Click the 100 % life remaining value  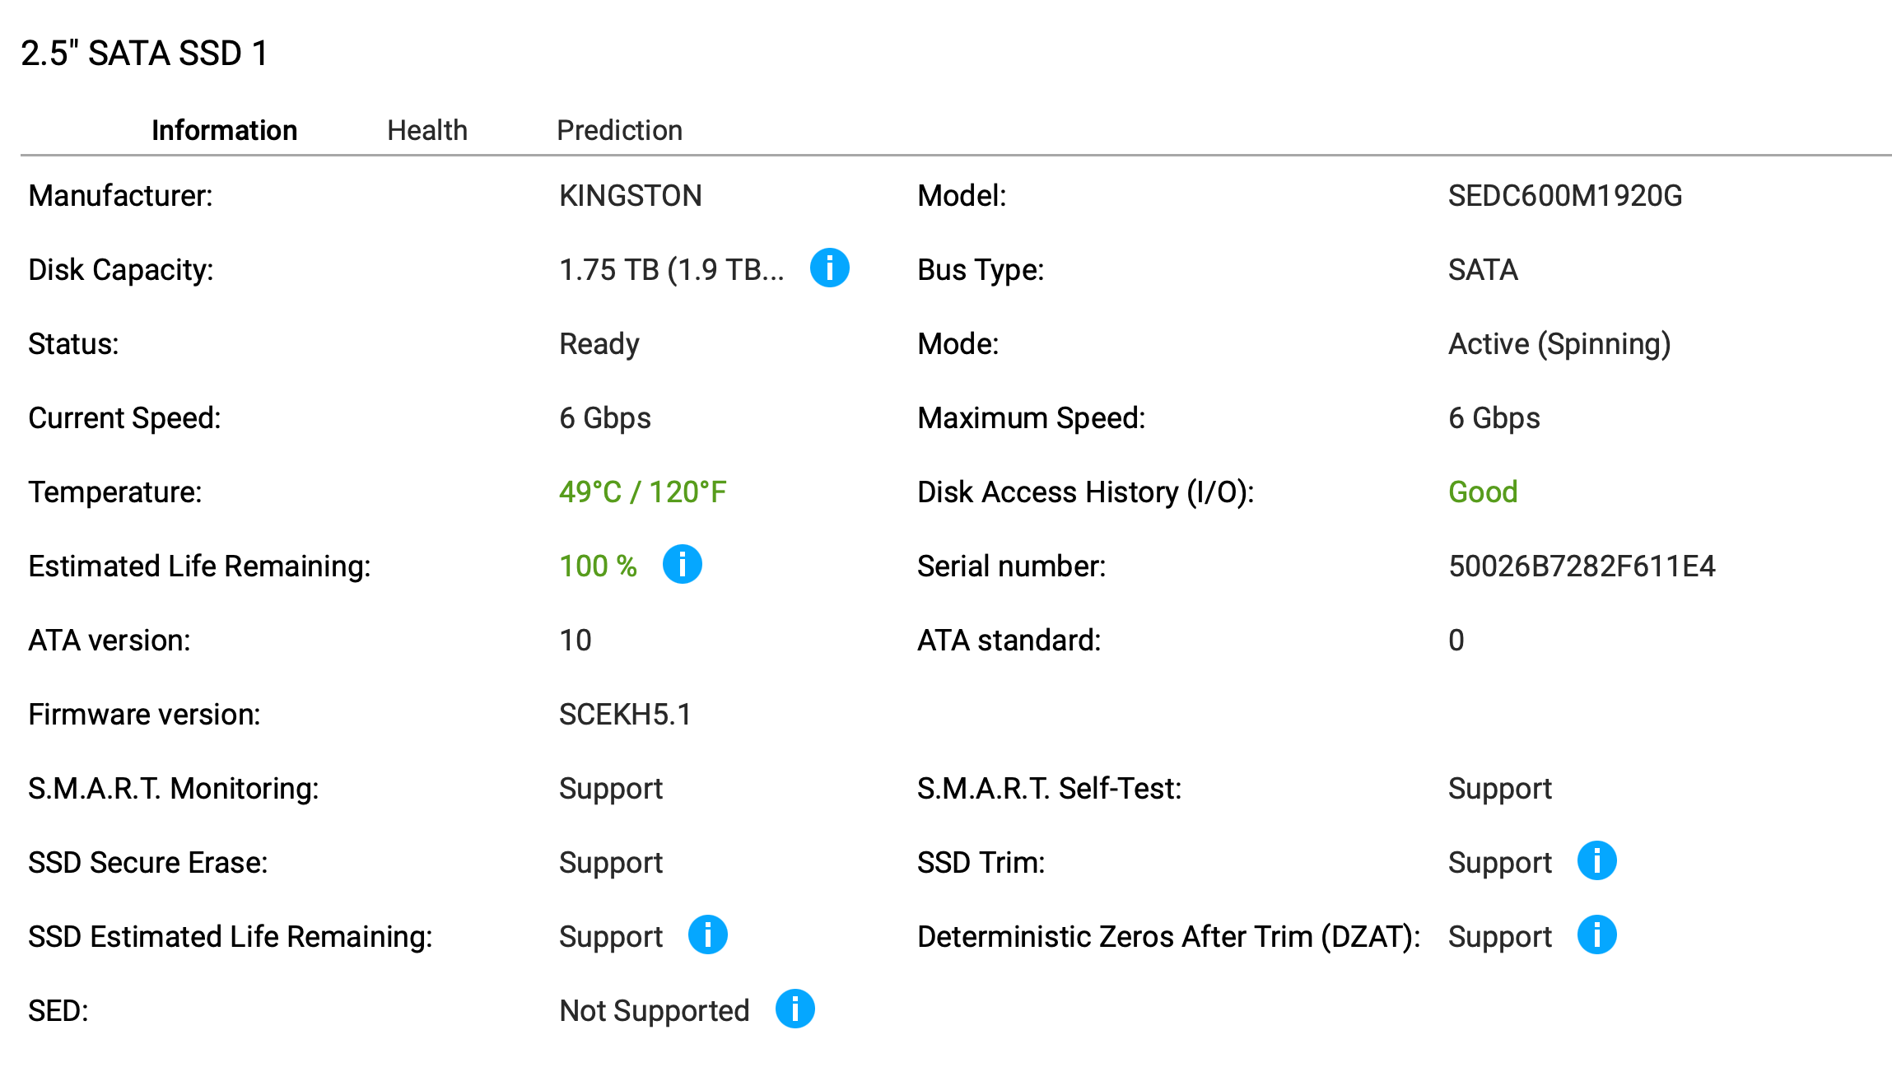(598, 566)
